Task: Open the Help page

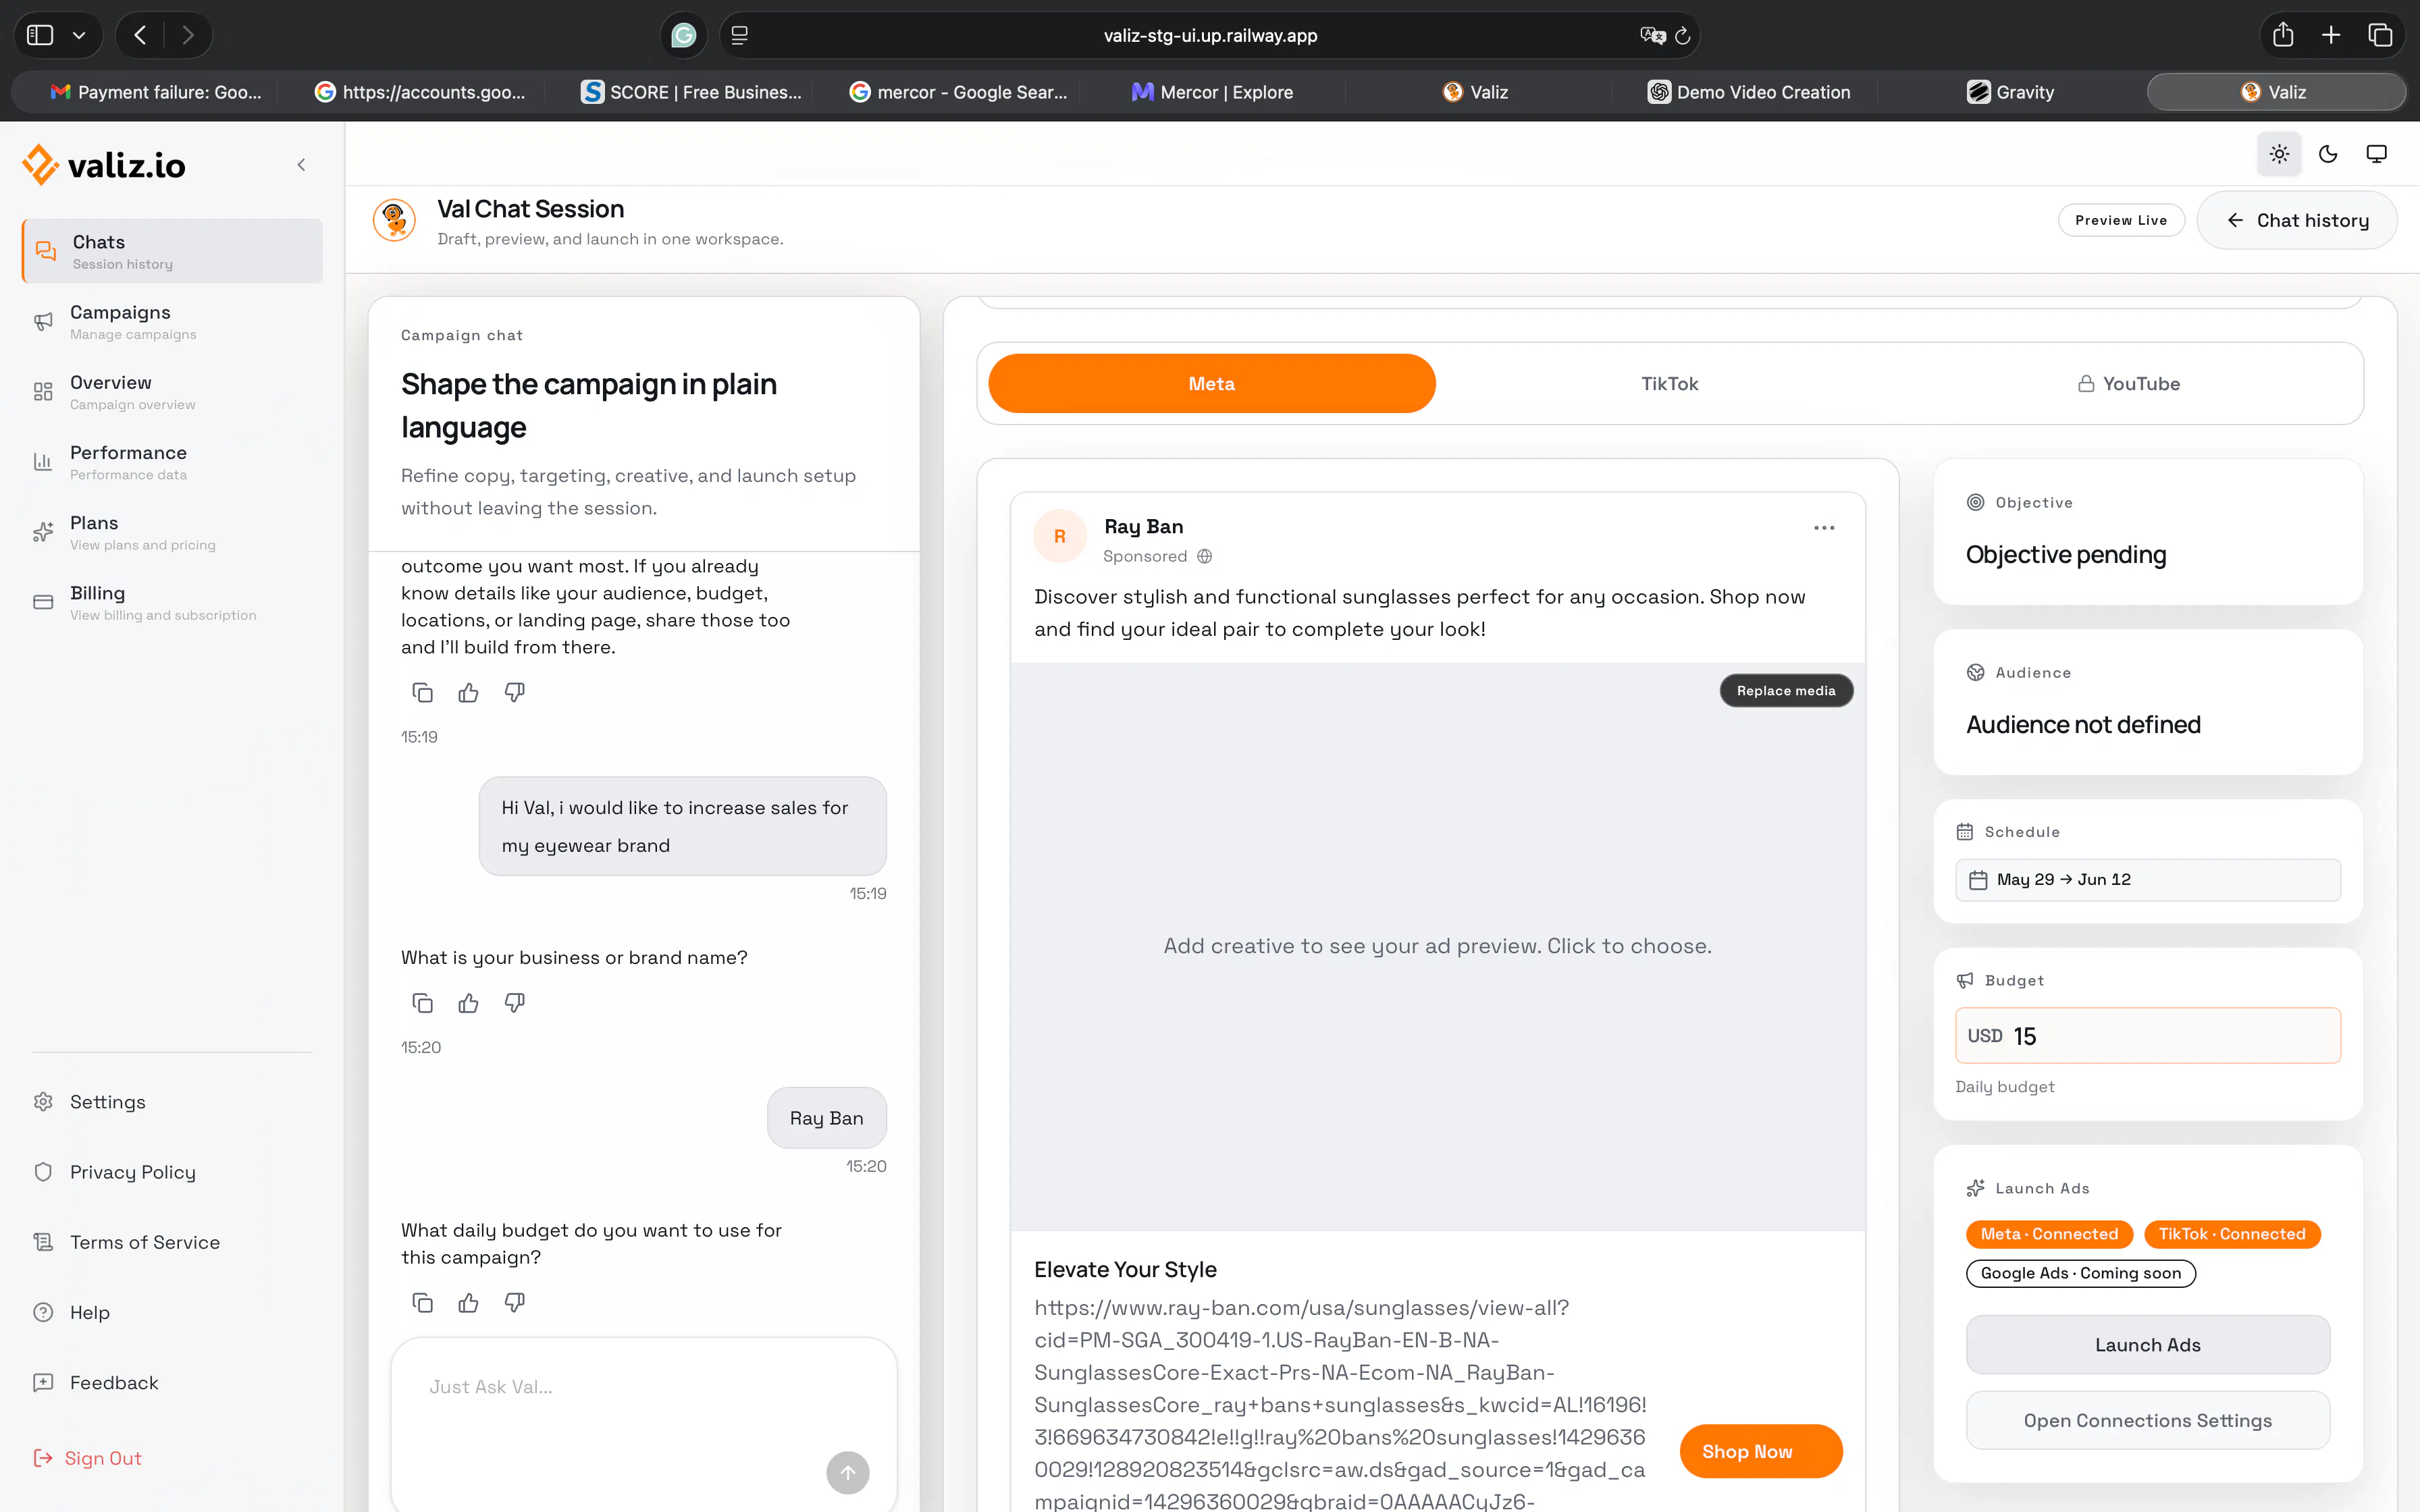Action: coord(172,1312)
